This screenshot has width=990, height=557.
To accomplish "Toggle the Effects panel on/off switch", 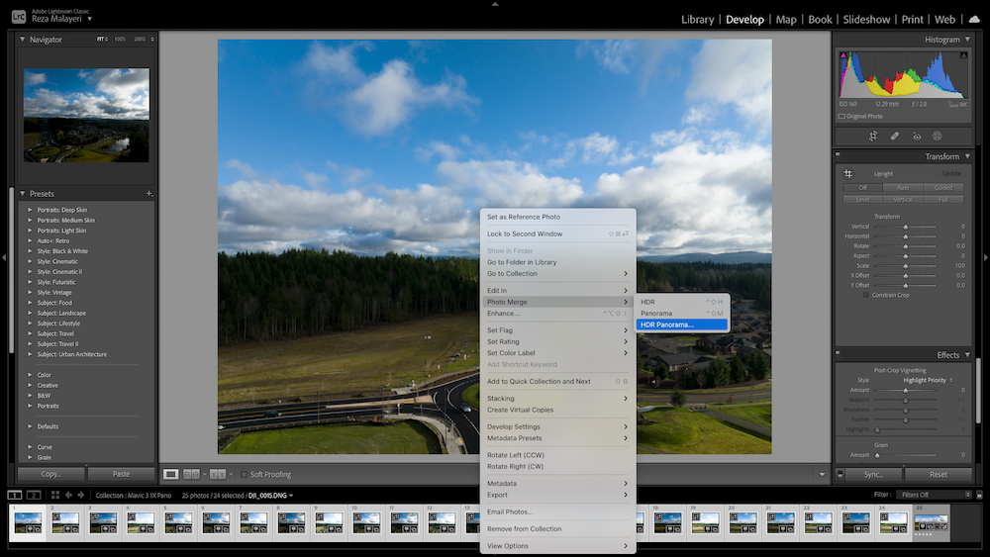I will [x=838, y=353].
